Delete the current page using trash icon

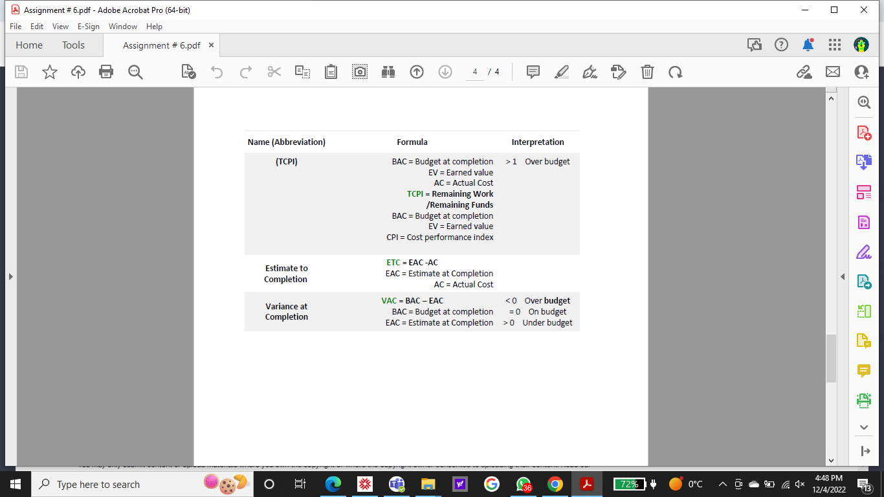[647, 72]
